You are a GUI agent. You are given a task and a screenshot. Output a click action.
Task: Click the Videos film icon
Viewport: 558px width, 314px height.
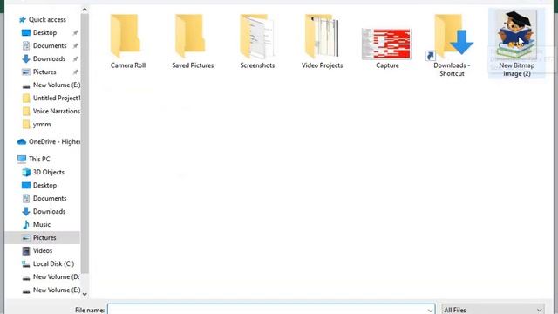point(26,251)
